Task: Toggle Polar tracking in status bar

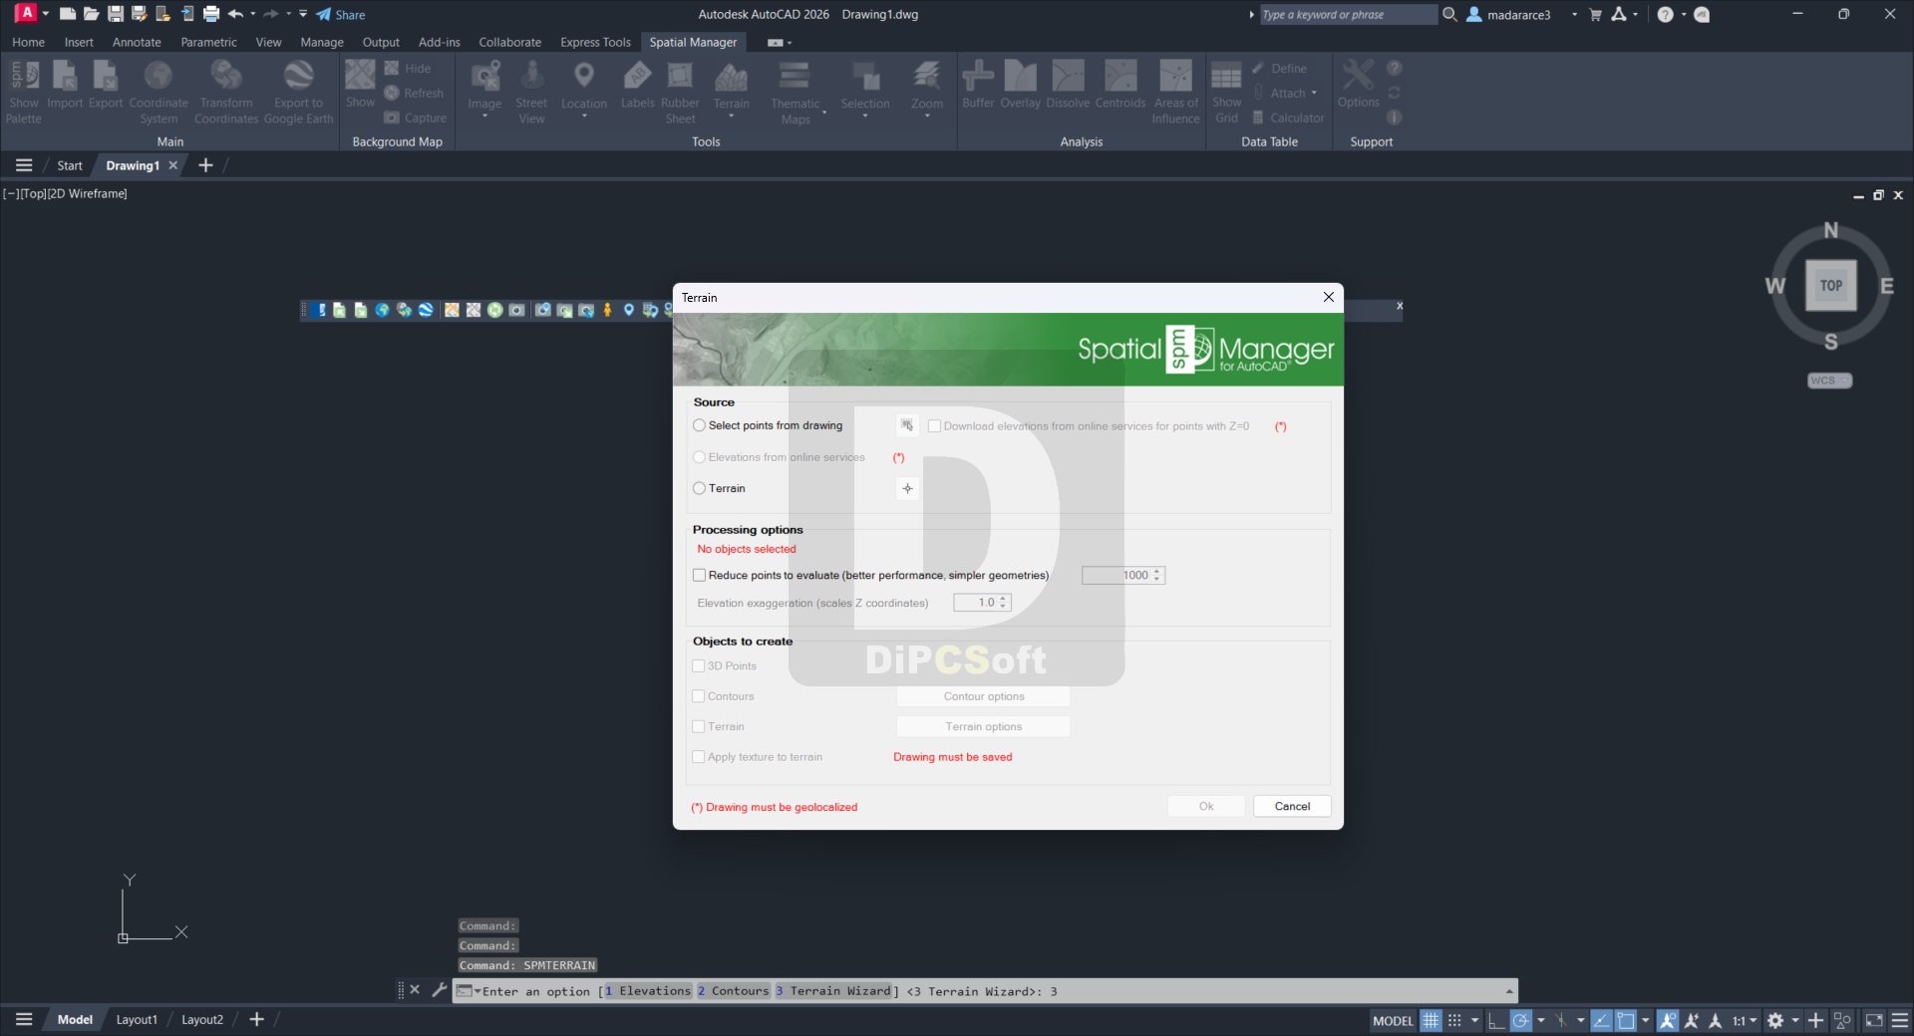Action: 1520,1020
